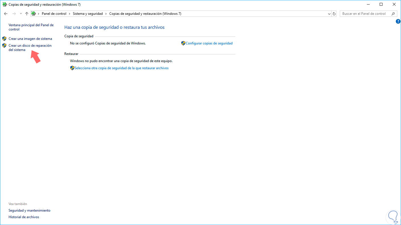
Task: Click the 'Restaurar' section label
Action: tap(71, 54)
